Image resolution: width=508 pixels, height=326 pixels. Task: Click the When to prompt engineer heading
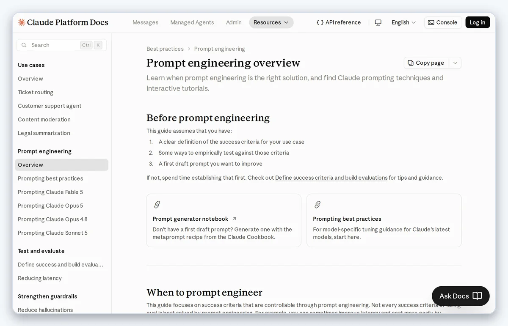204,293
